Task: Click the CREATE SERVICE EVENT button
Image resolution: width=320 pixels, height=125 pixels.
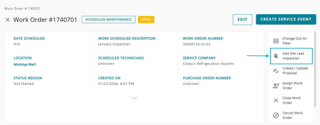Action: tap(286, 19)
